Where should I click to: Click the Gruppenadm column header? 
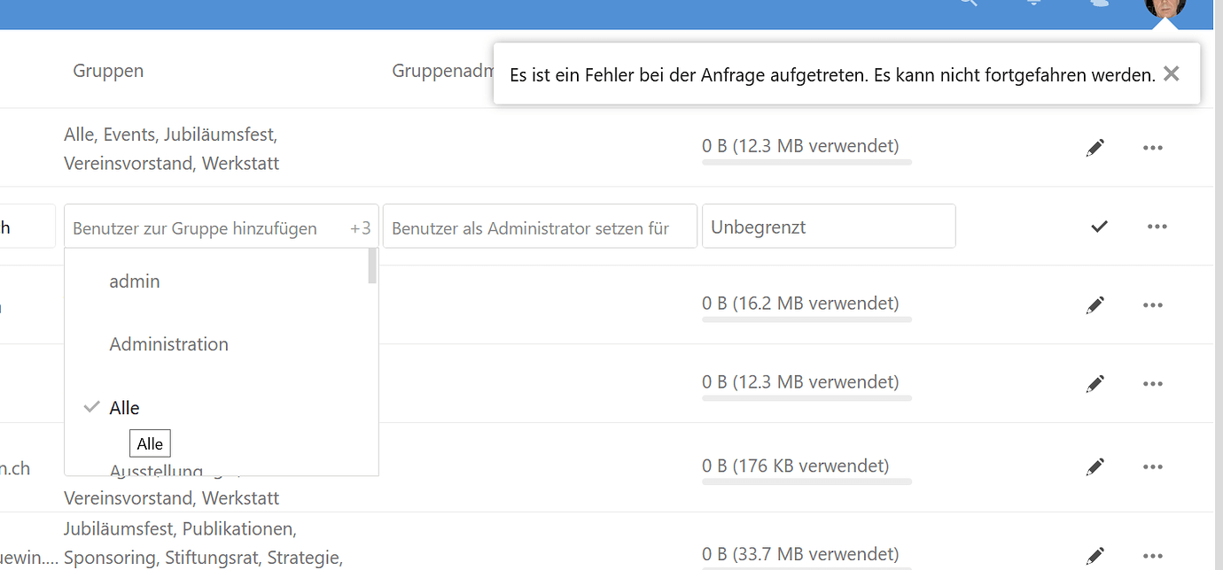pos(442,71)
